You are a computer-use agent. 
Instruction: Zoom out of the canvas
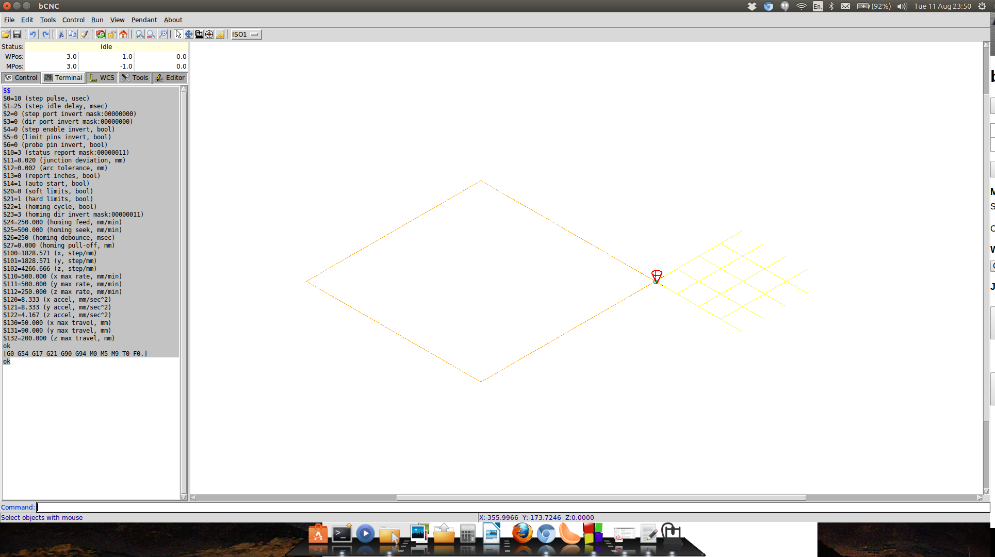(x=151, y=34)
